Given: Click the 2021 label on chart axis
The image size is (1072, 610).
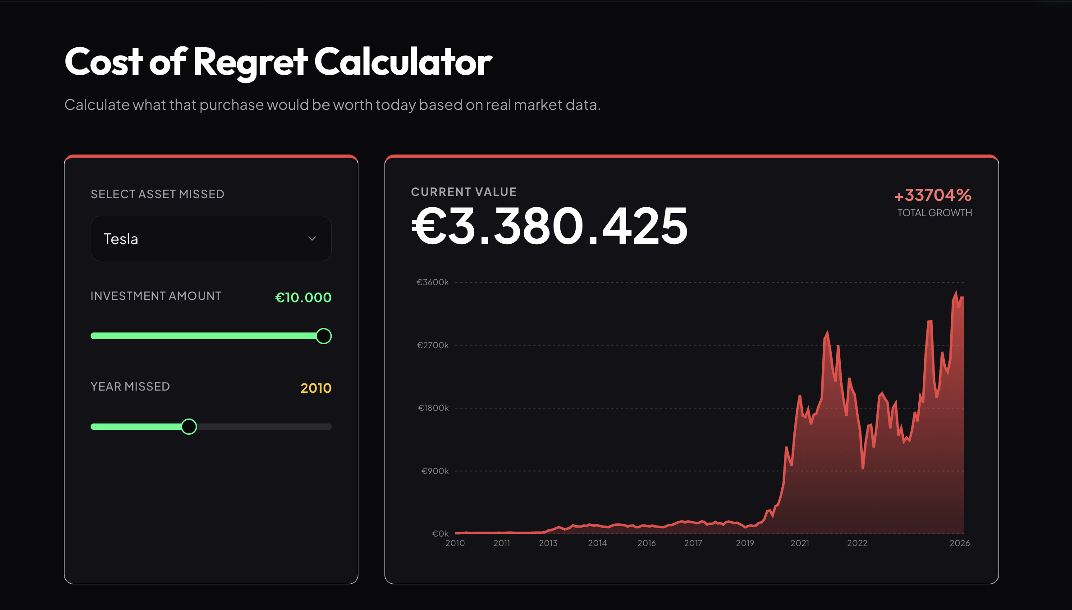Looking at the screenshot, I should point(800,543).
